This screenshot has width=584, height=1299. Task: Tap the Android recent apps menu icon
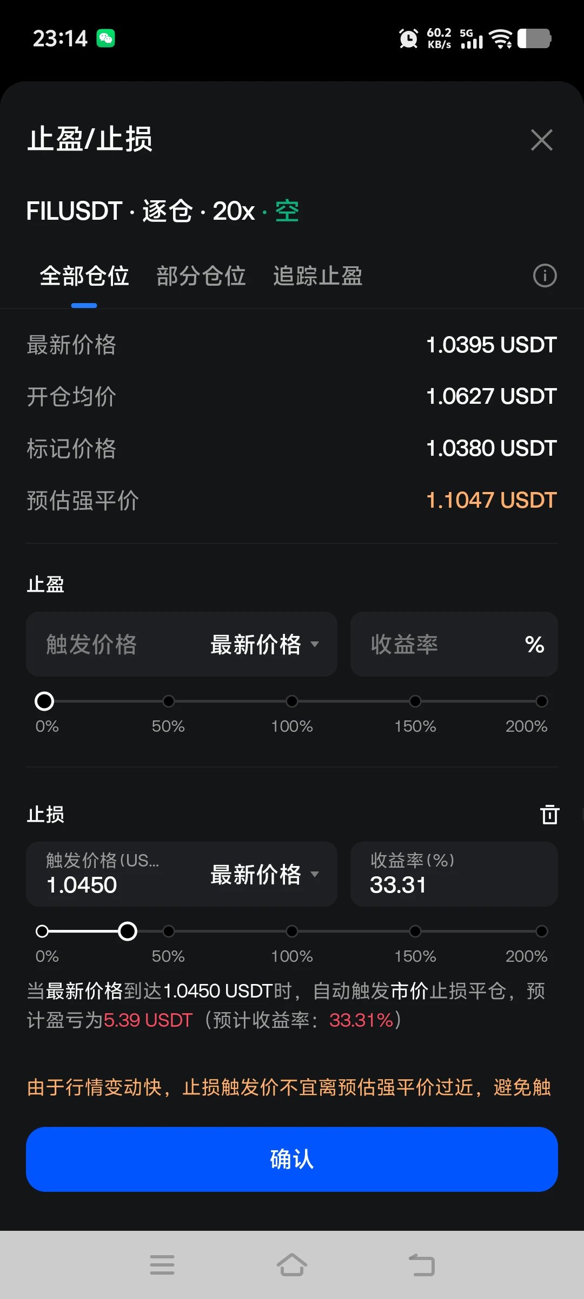coord(162,1265)
